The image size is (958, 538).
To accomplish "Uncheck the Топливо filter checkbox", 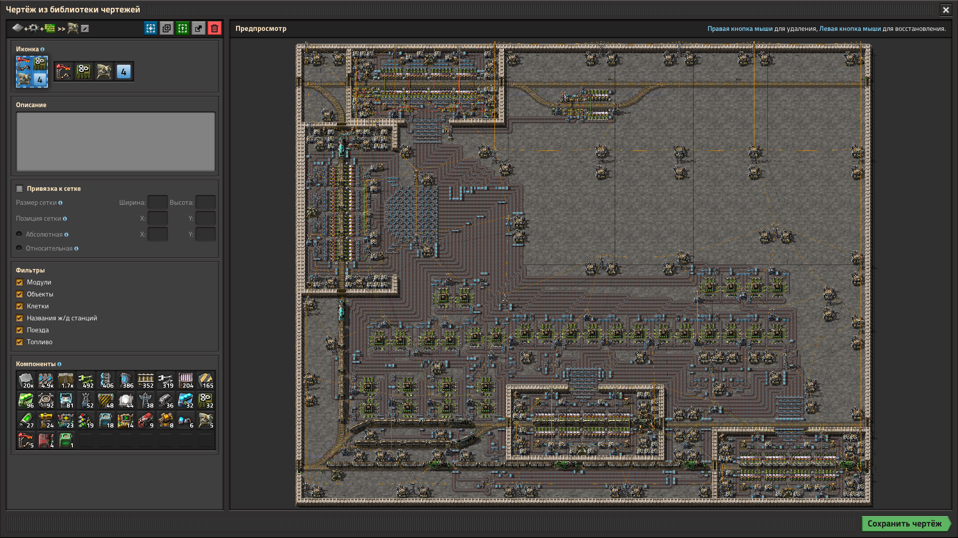I will [x=19, y=342].
